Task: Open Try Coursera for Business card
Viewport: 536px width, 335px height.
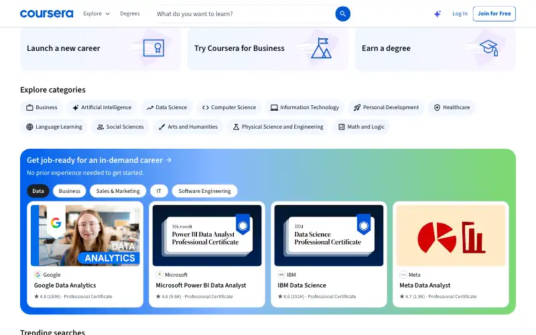Action: 268,48
